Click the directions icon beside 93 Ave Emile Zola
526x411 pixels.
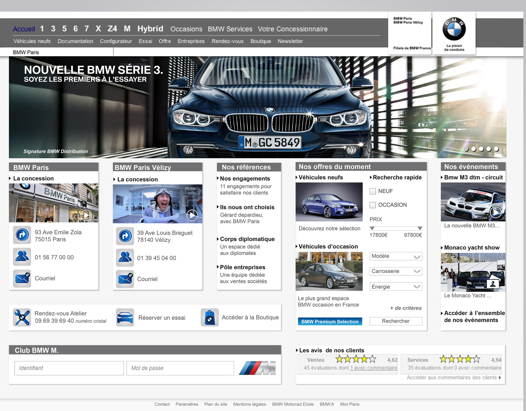pyautogui.click(x=22, y=235)
